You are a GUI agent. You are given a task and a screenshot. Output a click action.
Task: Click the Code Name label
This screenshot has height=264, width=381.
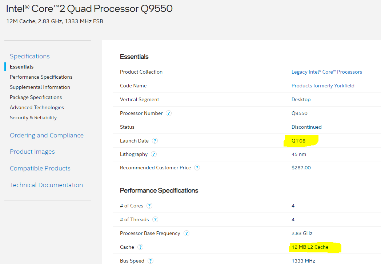pos(133,86)
